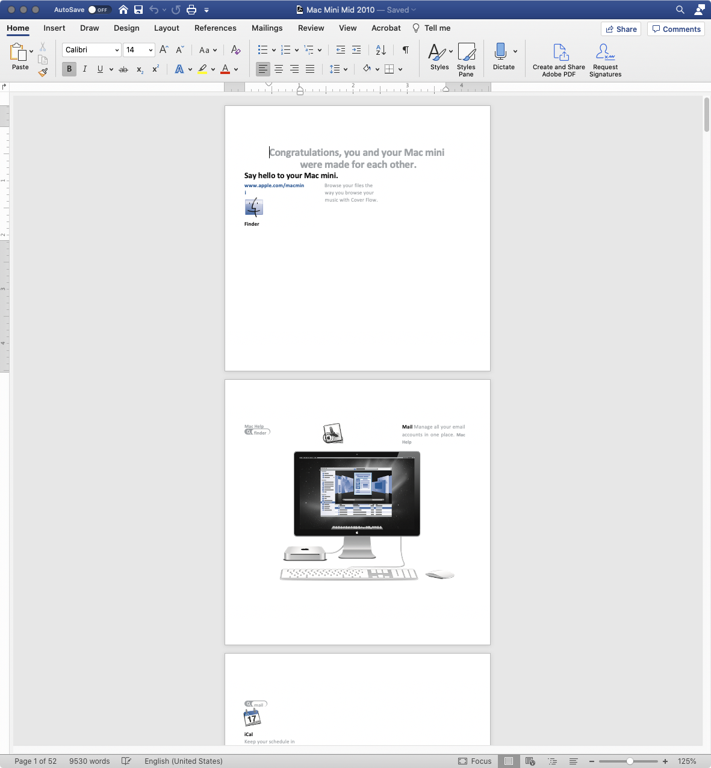Click the Cut scissors icon
The image size is (711, 768).
pos(43,47)
